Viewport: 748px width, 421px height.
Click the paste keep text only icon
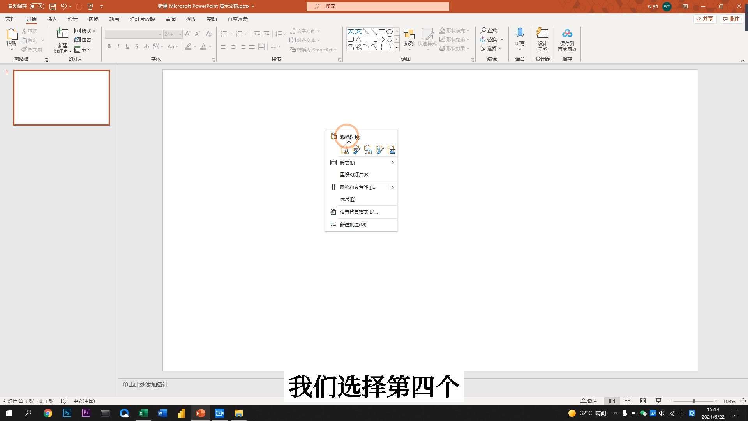click(x=344, y=150)
